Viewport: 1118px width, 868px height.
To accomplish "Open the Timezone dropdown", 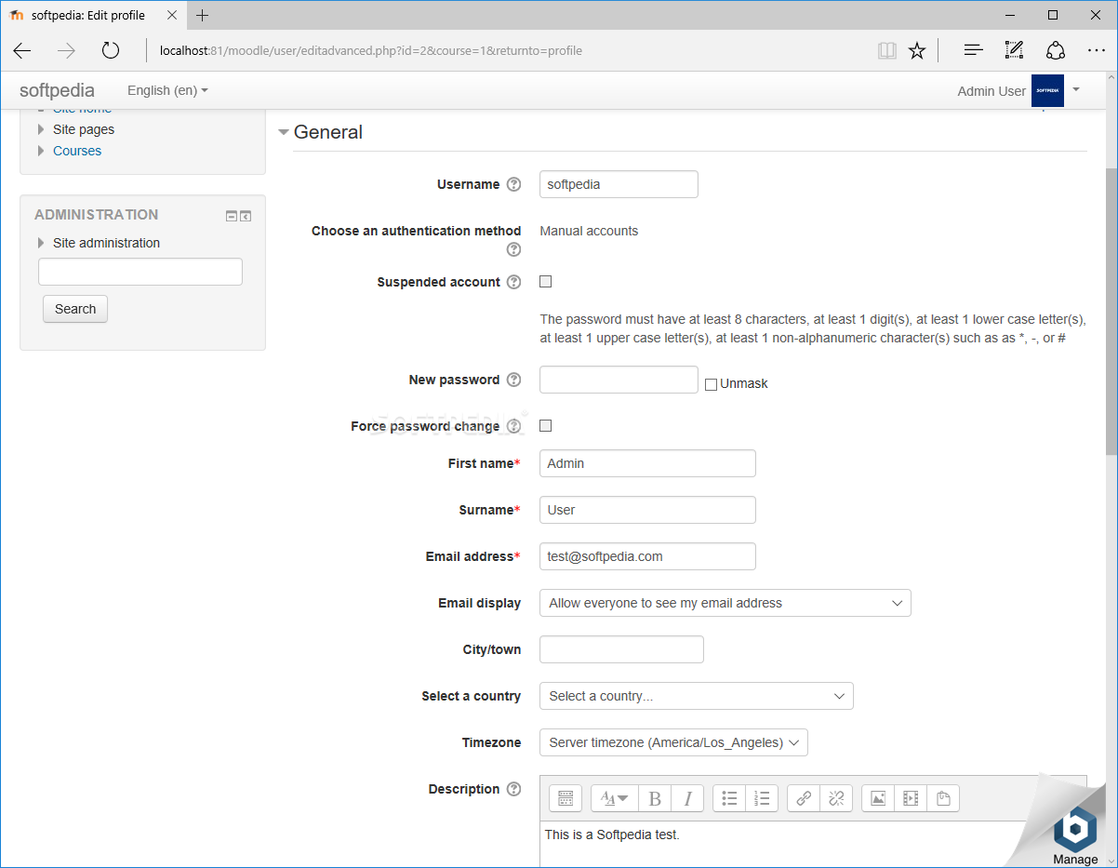I will (x=673, y=742).
